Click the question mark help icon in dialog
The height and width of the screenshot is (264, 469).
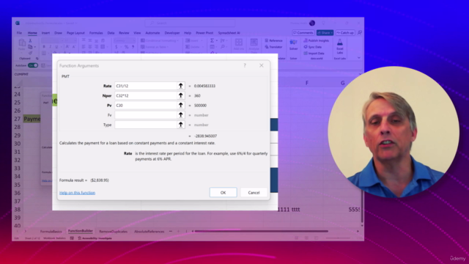coord(245,65)
